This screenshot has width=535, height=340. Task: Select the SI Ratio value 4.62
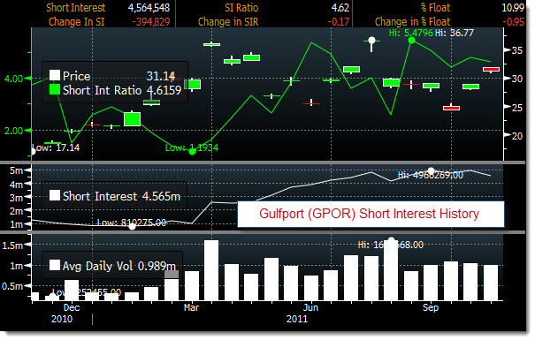point(340,7)
